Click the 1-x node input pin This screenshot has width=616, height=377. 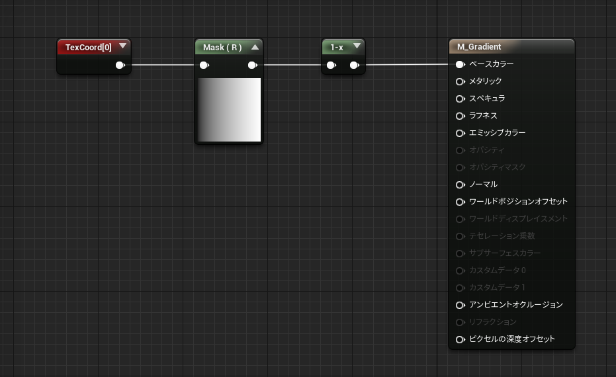point(331,65)
